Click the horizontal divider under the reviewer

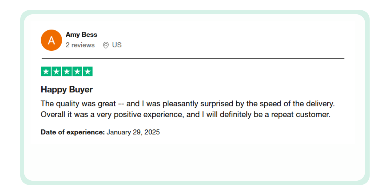[x=193, y=58]
